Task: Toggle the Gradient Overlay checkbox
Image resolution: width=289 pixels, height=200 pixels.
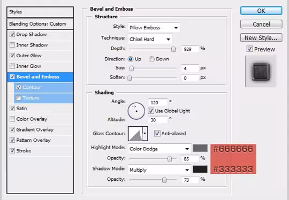Action: click(x=12, y=129)
